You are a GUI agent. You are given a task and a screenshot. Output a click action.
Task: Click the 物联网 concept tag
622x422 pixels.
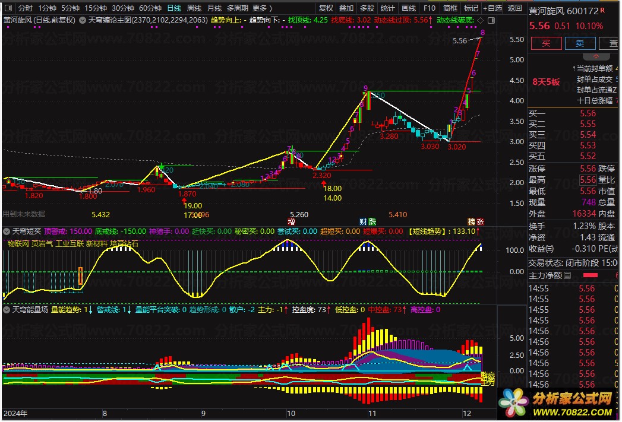[x=18, y=244]
